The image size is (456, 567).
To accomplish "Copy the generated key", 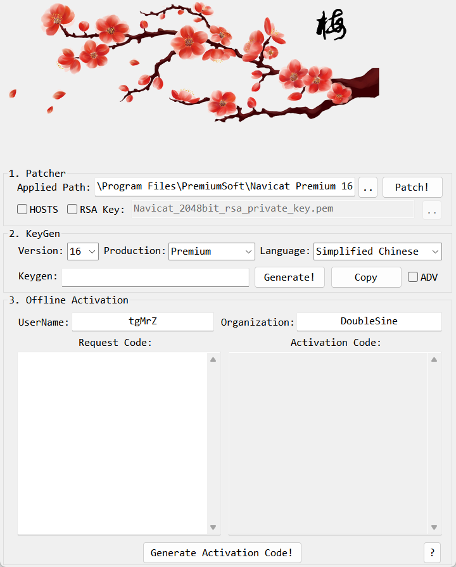I will [366, 277].
